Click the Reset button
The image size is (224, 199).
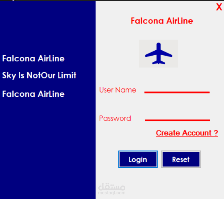point(181,159)
